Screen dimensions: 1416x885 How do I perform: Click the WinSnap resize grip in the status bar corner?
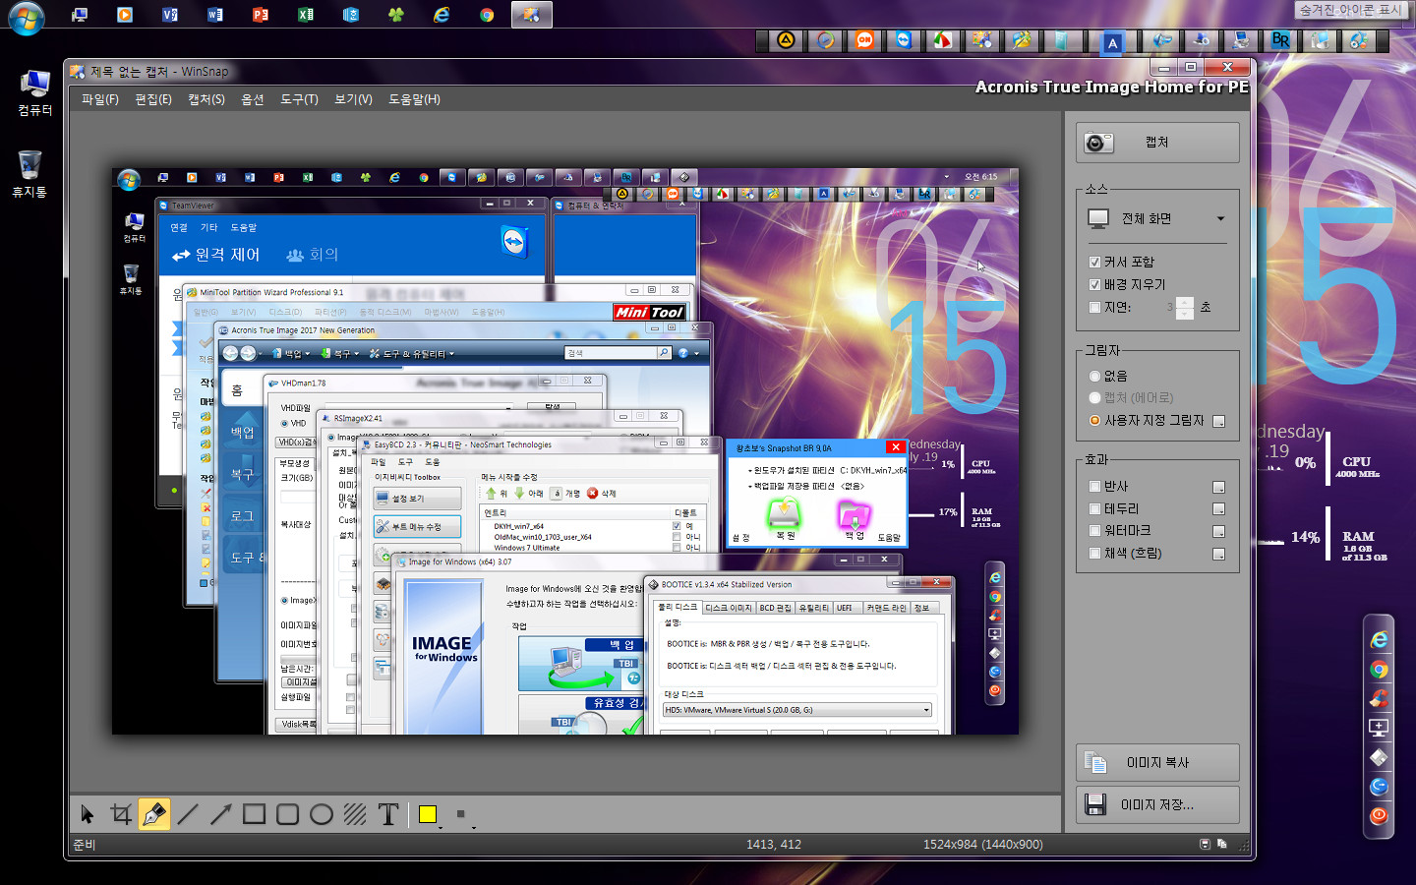(1243, 846)
